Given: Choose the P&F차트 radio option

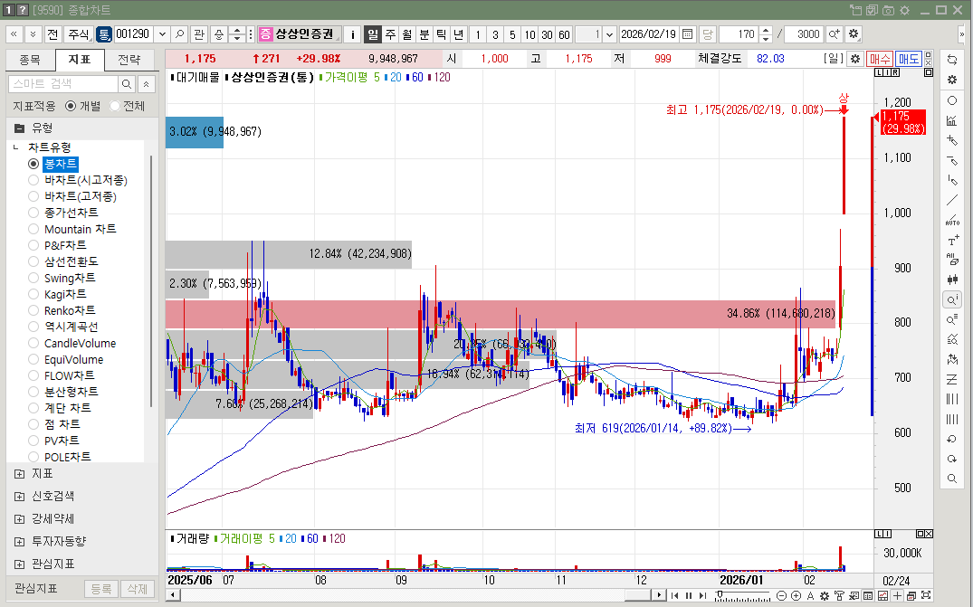Looking at the screenshot, I should click(x=33, y=245).
